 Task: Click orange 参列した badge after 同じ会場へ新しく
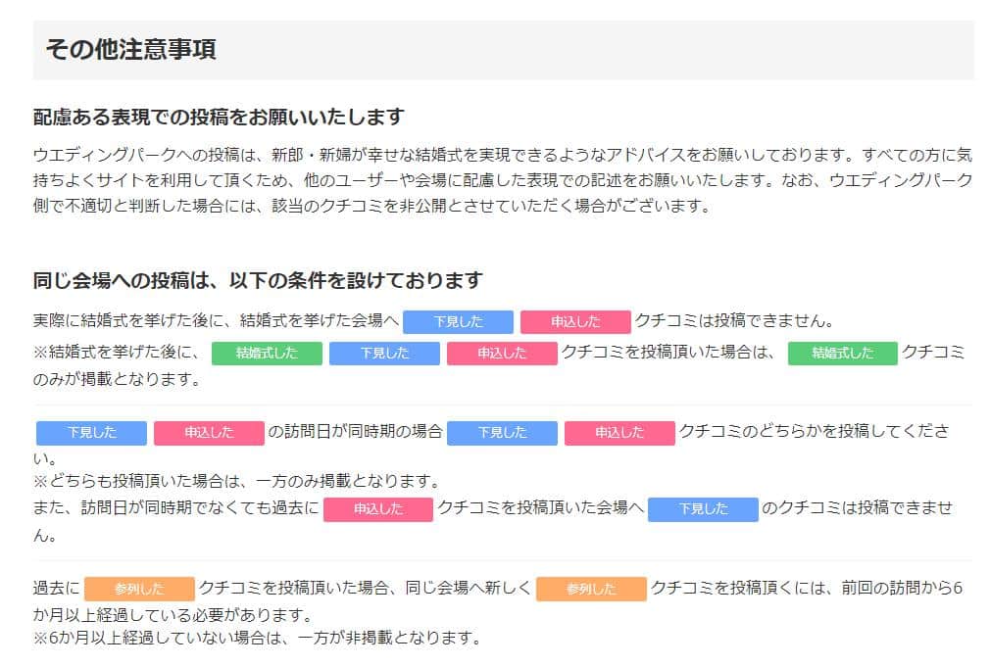(591, 590)
